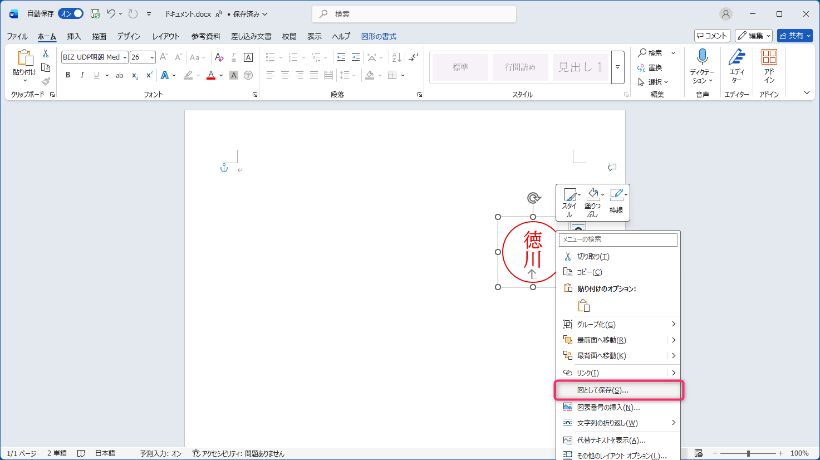Expand the Styles gallery arrow

[x=617, y=67]
